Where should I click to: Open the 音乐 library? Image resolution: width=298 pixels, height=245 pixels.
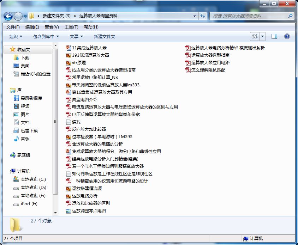pos(25,139)
